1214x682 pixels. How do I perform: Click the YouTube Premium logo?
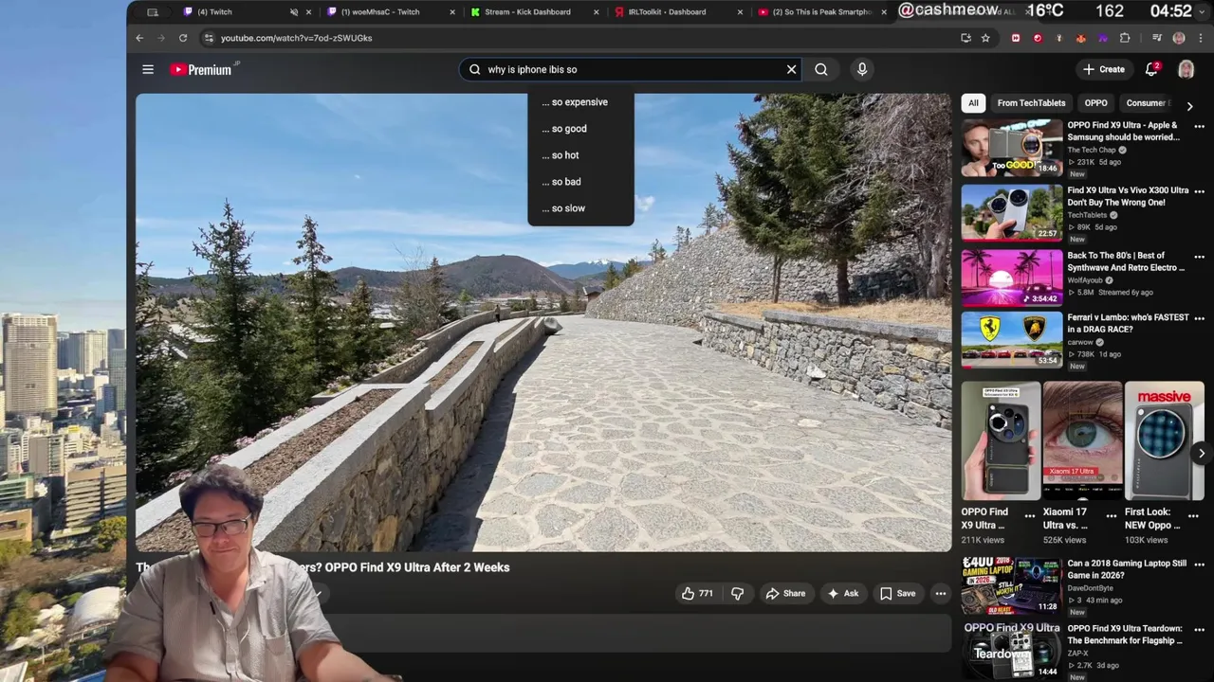pyautogui.click(x=202, y=69)
